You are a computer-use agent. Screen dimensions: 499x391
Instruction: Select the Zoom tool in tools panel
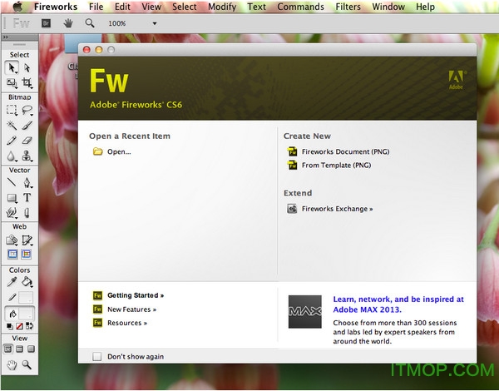click(x=27, y=365)
